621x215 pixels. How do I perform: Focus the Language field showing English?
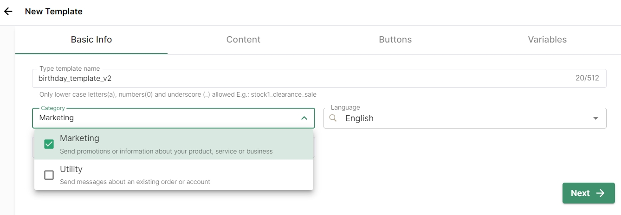[x=464, y=118]
